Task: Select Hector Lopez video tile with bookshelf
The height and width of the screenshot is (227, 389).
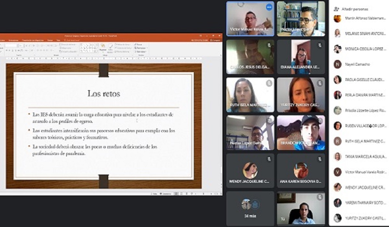Action: pyautogui.click(x=301, y=18)
